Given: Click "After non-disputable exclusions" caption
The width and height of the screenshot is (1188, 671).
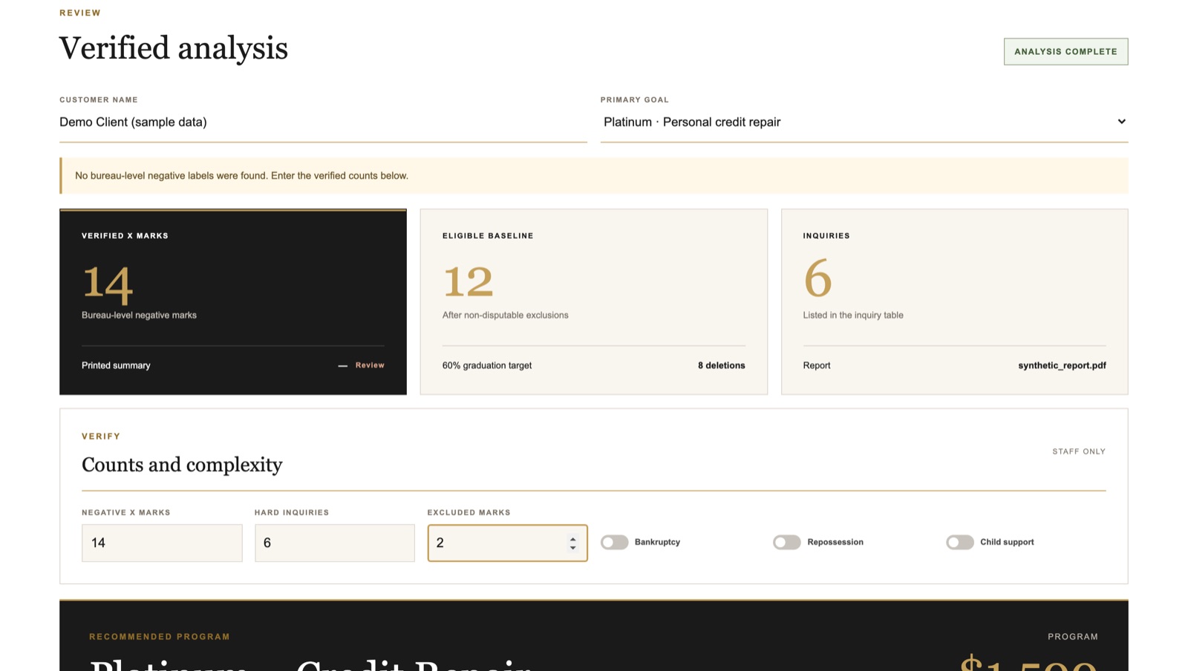Looking at the screenshot, I should tap(506, 315).
